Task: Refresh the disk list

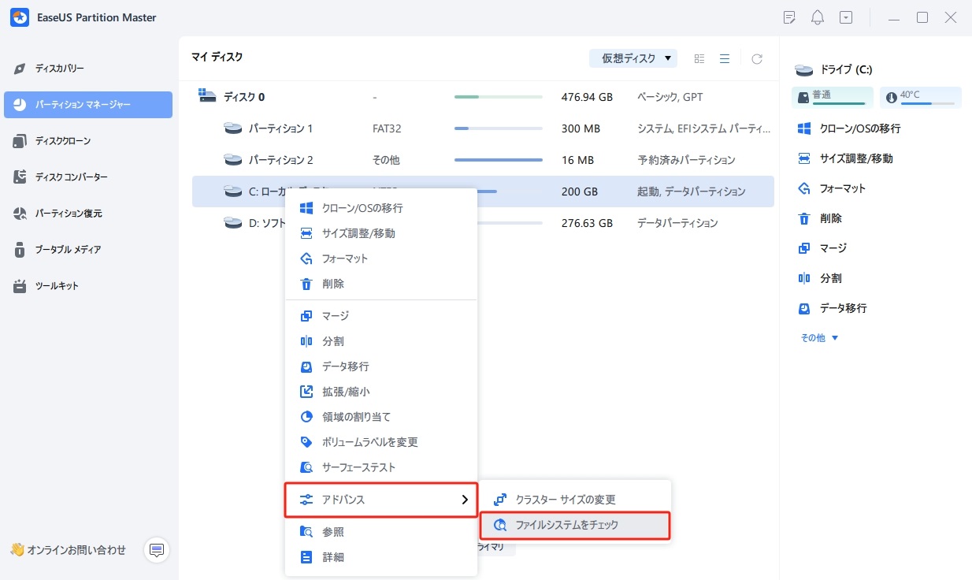Action: tap(757, 58)
